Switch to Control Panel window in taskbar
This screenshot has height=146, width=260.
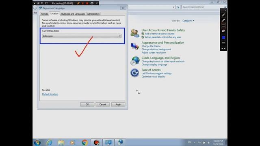108,142
